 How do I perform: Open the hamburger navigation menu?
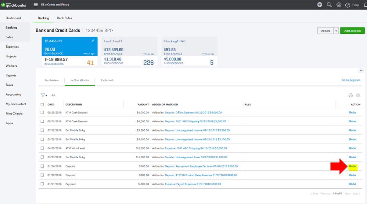click(36, 5)
